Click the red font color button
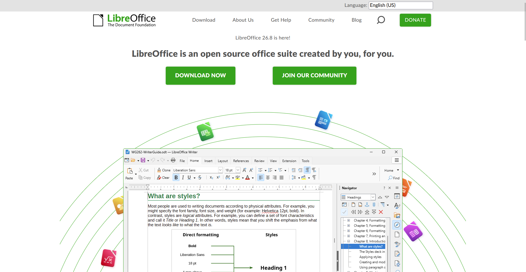This screenshot has width=526, height=272. point(247,178)
